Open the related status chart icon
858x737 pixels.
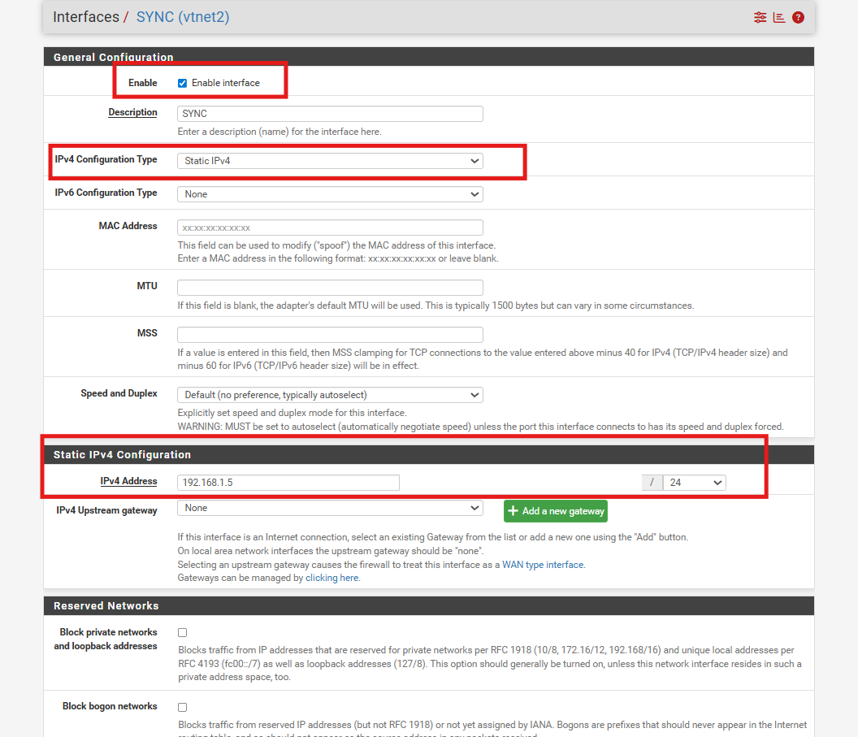[779, 17]
